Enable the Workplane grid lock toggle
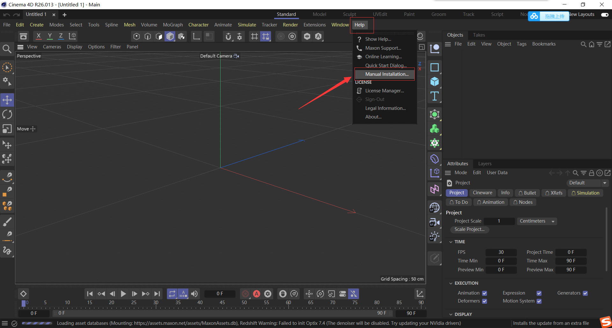The height and width of the screenshot is (328, 612). pyautogui.click(x=266, y=36)
